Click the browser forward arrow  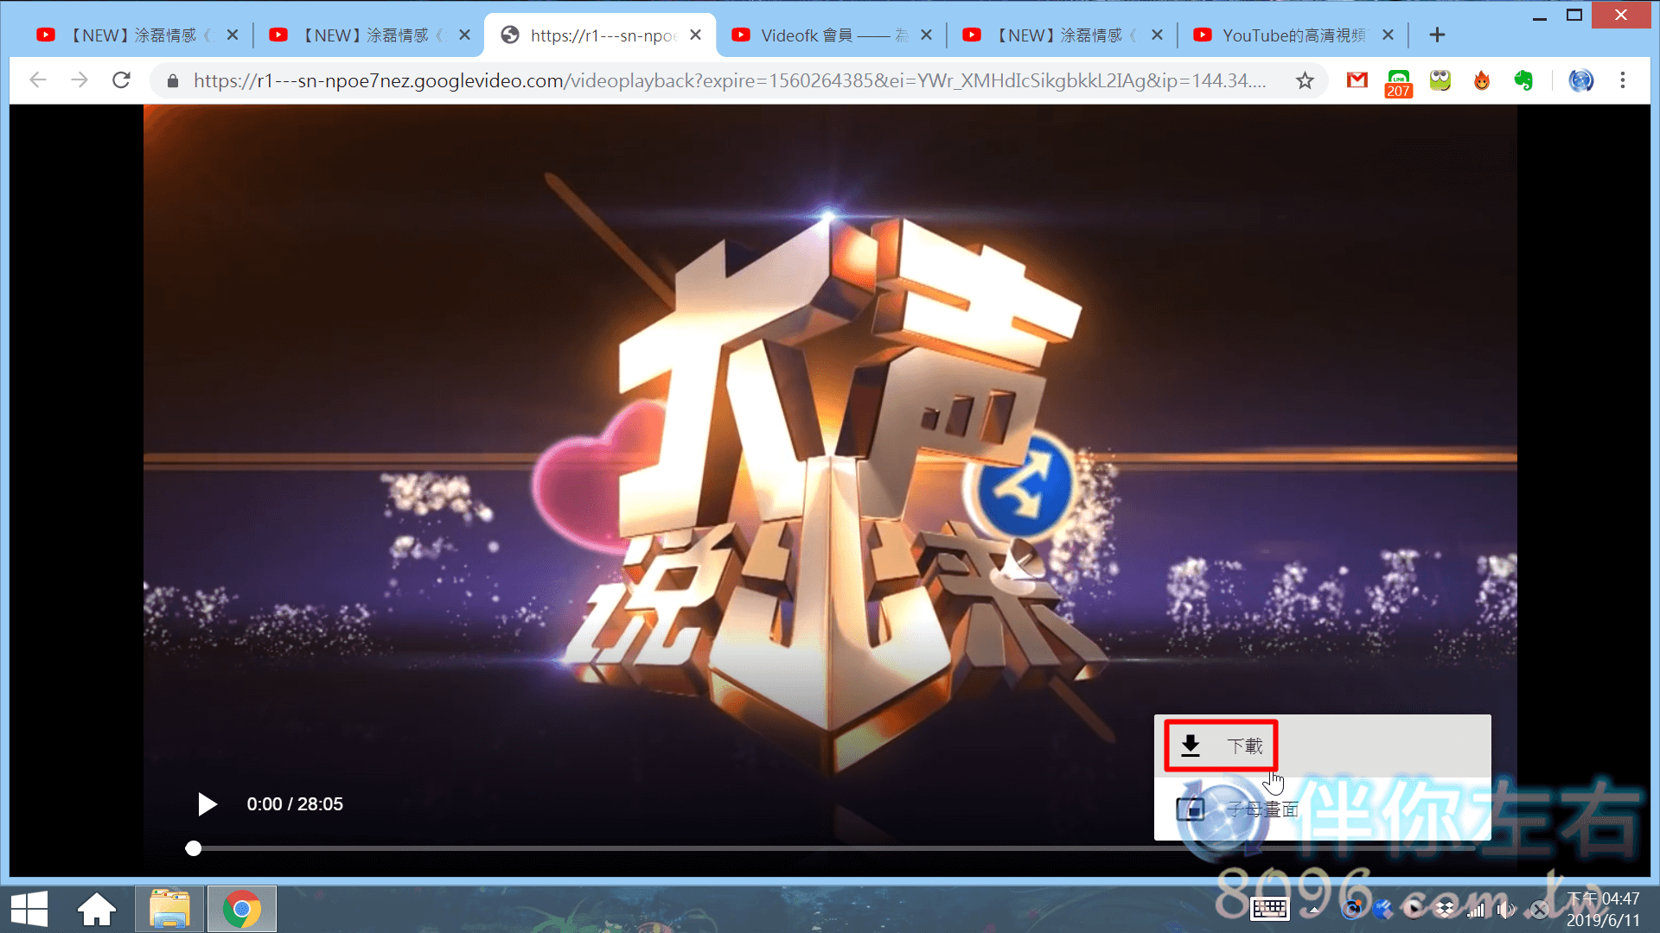click(80, 80)
